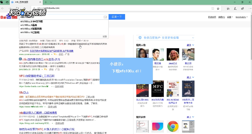Open mfc程序开发参考大全 book link
This screenshot has width=252, height=134.
188,101
